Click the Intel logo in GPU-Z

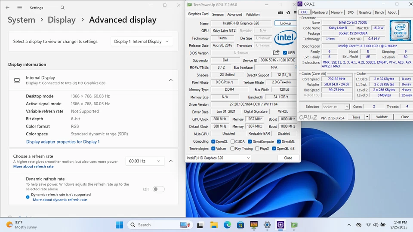(x=285, y=38)
